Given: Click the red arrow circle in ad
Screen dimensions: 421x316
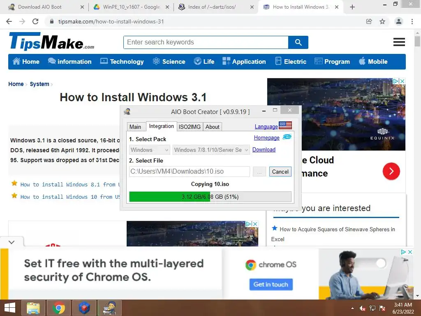Looking at the screenshot, I should 391,171.
